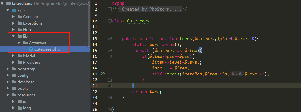Click the Console folder icon
The width and height of the screenshot is (301, 112).
[20, 17]
